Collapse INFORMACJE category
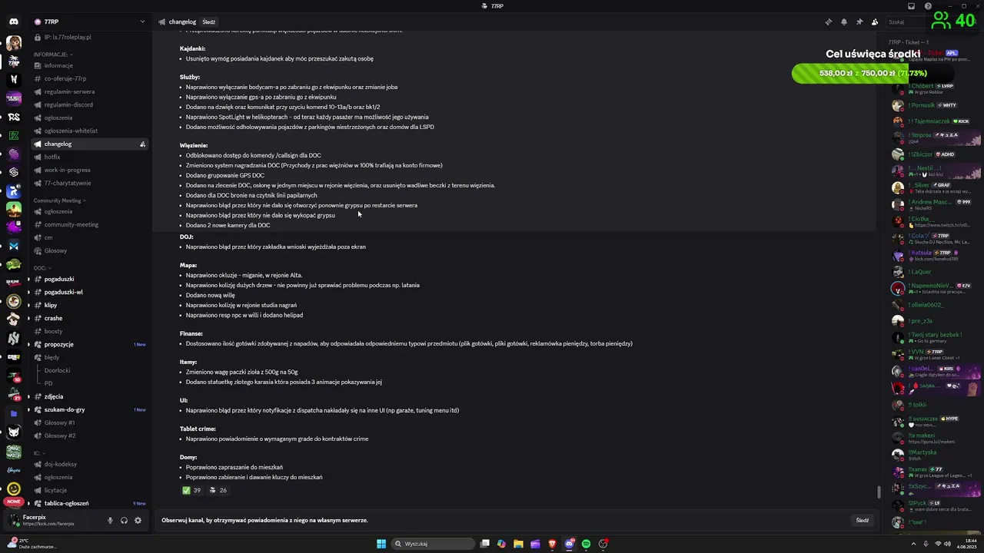This screenshot has height=553, width=984. (x=53, y=55)
